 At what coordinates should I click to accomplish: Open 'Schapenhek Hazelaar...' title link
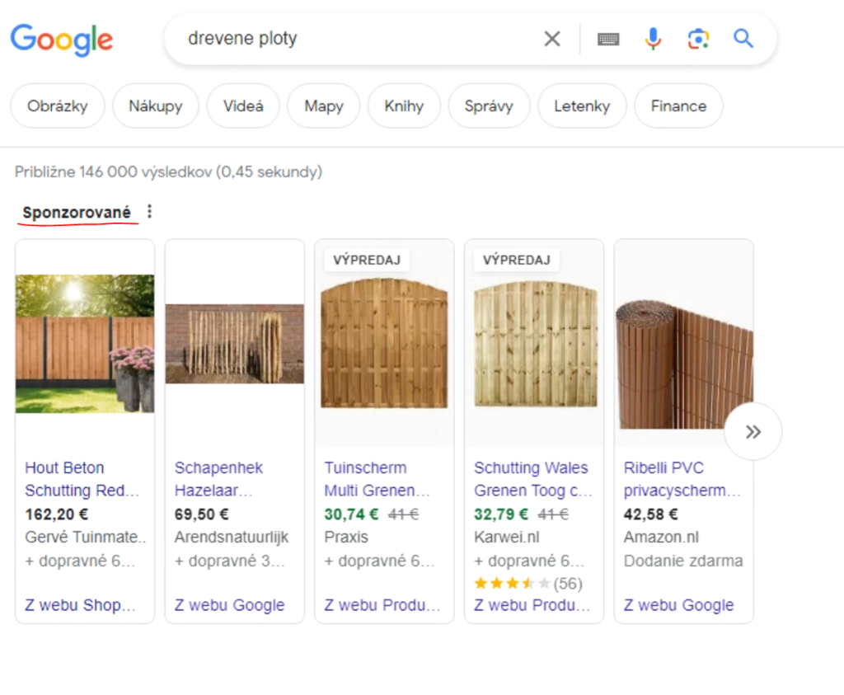[218, 479]
